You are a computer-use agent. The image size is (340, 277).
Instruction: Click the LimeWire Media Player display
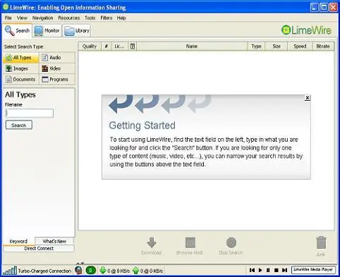tap(313, 270)
